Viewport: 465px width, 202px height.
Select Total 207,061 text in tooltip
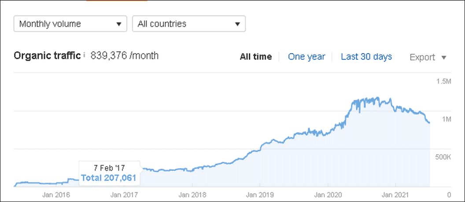coord(108,178)
